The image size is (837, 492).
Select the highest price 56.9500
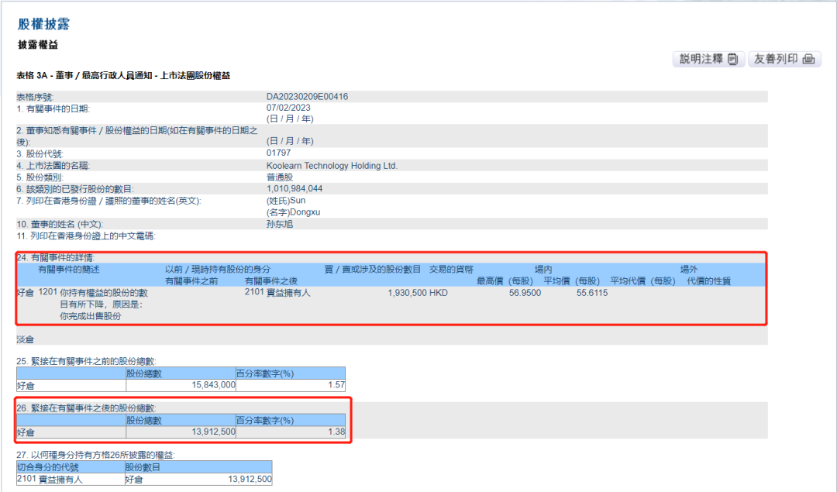525,293
